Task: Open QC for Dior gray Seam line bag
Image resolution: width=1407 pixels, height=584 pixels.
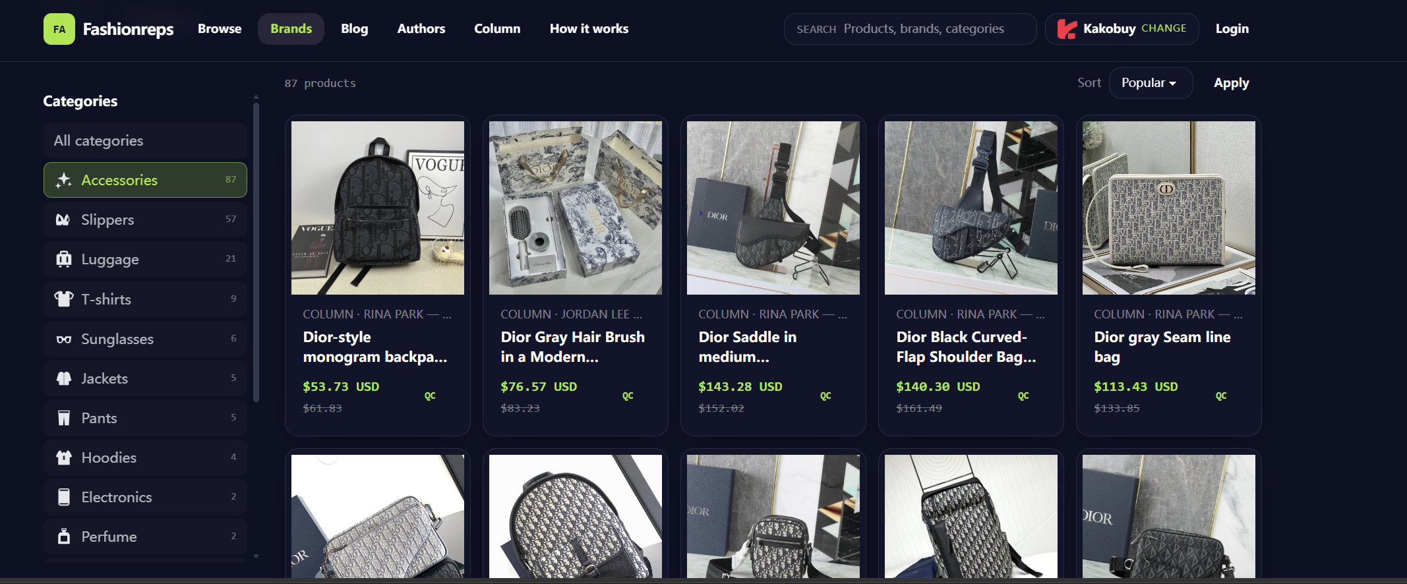Action: (x=1221, y=396)
